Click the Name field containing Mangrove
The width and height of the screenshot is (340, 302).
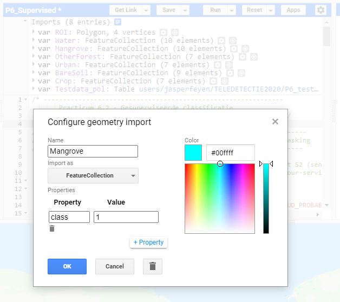click(93, 151)
